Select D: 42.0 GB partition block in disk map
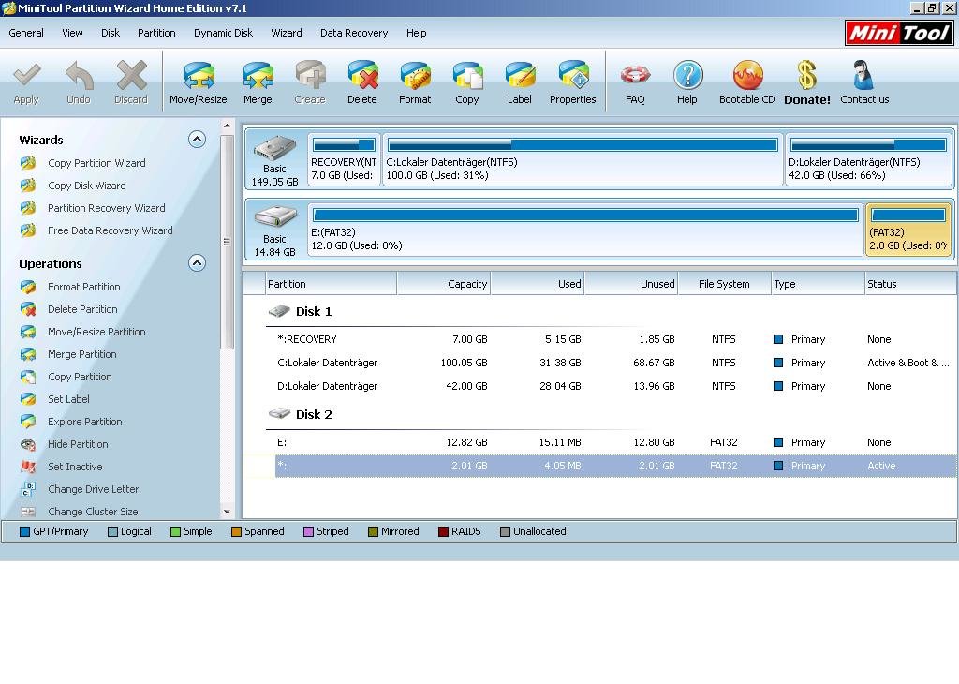 868,159
